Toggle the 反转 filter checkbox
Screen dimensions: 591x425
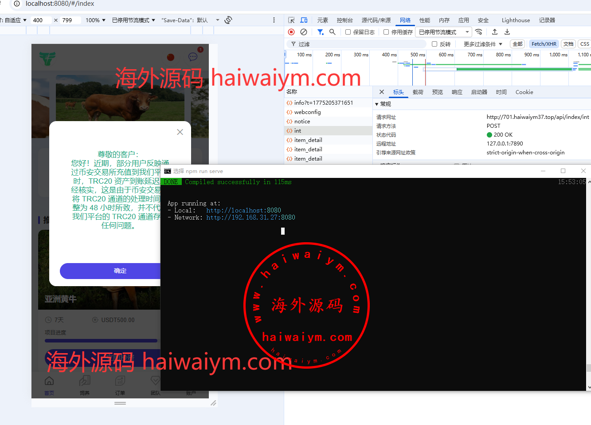434,44
